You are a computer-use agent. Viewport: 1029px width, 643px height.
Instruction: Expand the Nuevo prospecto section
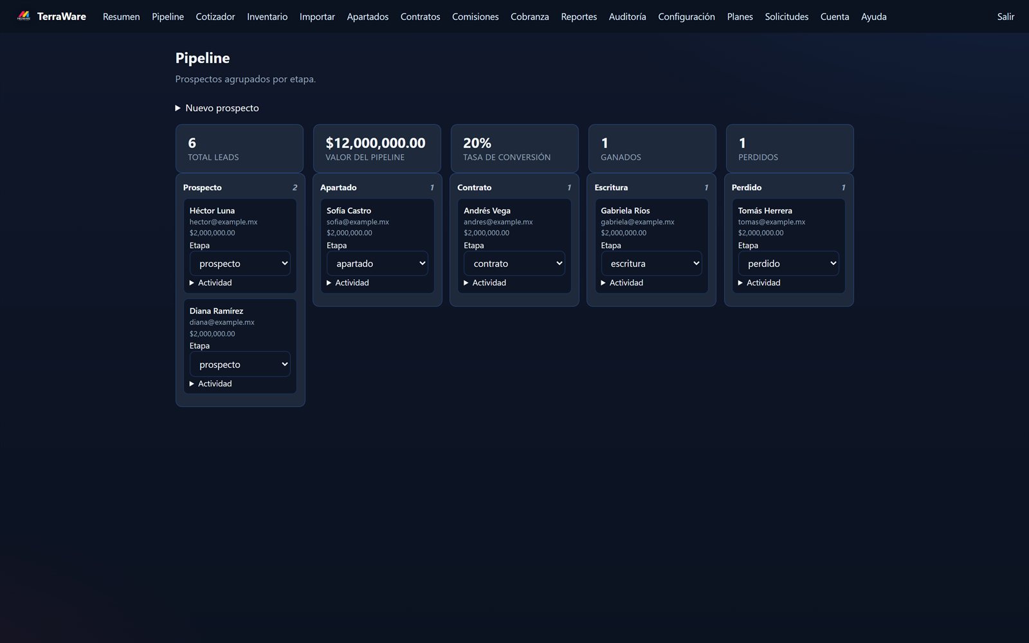(x=217, y=108)
